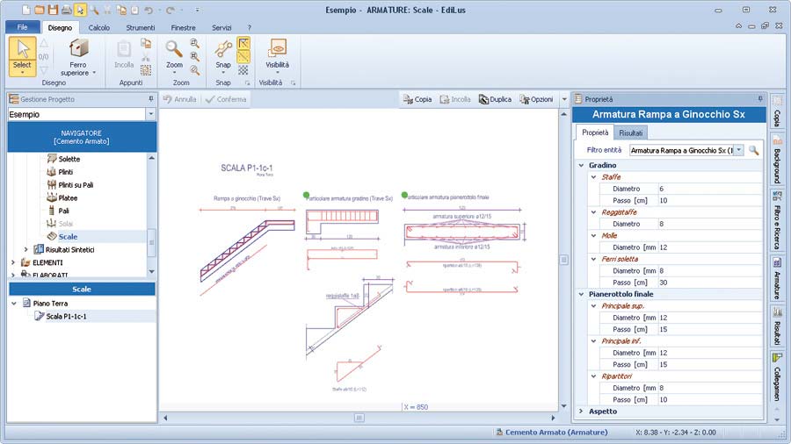The height and width of the screenshot is (444, 791).
Task: Switch to the Strumenti ribbon tab
Action: pyautogui.click(x=141, y=28)
